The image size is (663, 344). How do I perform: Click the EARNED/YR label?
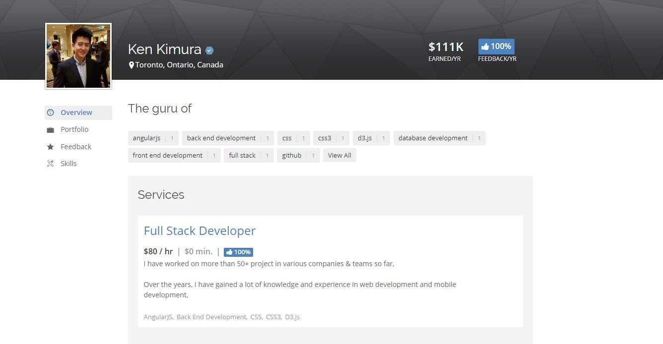(x=445, y=59)
